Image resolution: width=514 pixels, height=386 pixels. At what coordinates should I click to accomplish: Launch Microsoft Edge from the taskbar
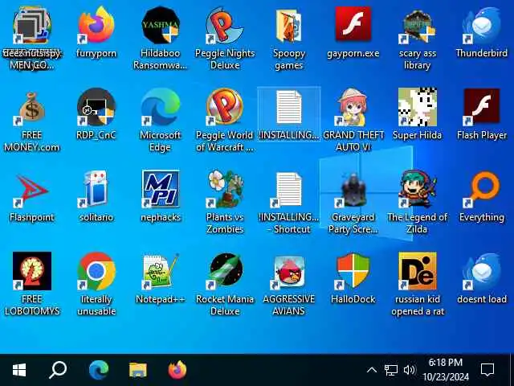pyautogui.click(x=98, y=370)
